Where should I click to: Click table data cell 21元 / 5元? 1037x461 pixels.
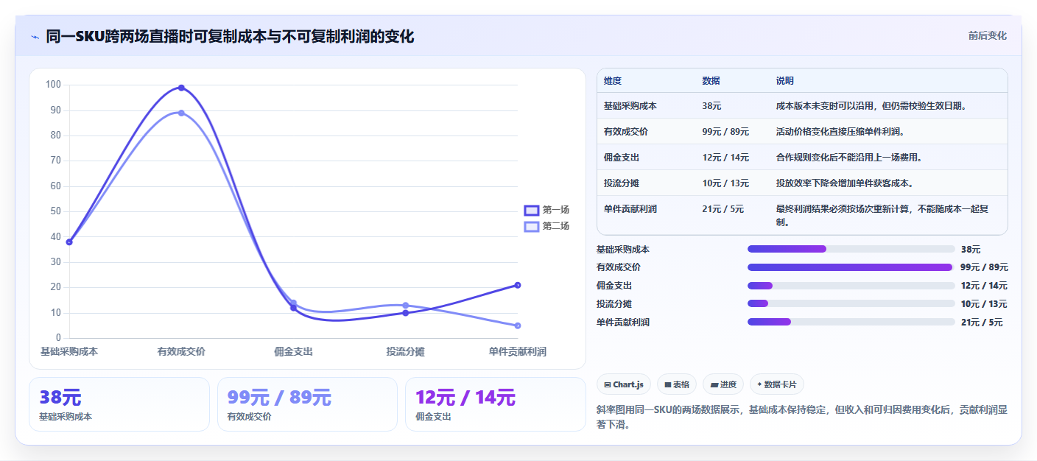click(x=723, y=209)
